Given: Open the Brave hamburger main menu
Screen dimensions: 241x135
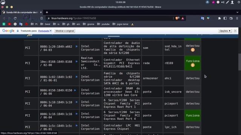Looking at the screenshot, I should pos(237,18).
